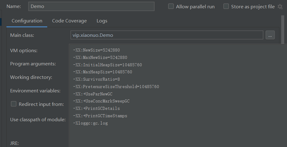Enable Allow parallel run checkbox
Viewport: 287px width, 147px height.
click(171, 6)
